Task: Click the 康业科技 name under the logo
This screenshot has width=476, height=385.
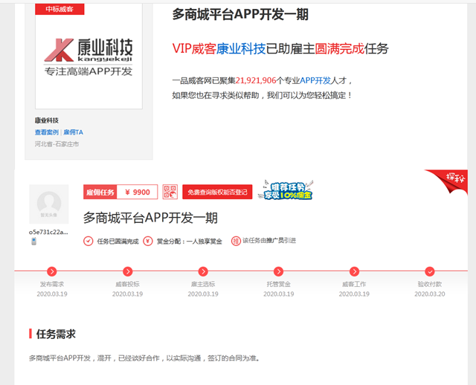Action: point(46,120)
